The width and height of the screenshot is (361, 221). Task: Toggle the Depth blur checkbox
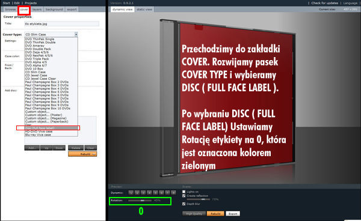coord(184,204)
